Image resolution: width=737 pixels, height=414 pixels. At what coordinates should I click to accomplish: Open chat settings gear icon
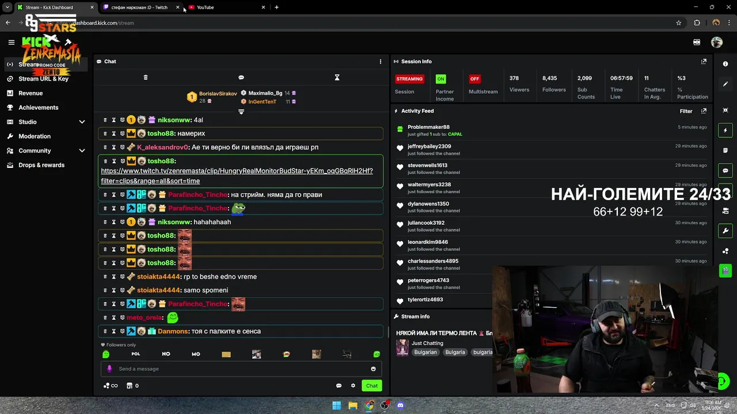[x=353, y=386]
